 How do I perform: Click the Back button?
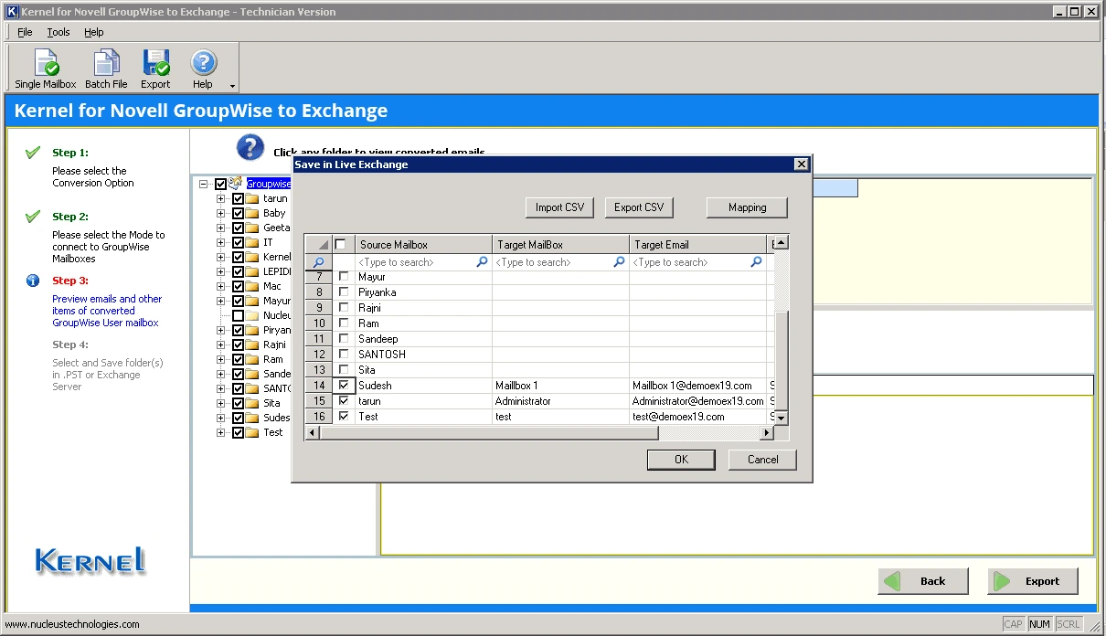click(923, 581)
